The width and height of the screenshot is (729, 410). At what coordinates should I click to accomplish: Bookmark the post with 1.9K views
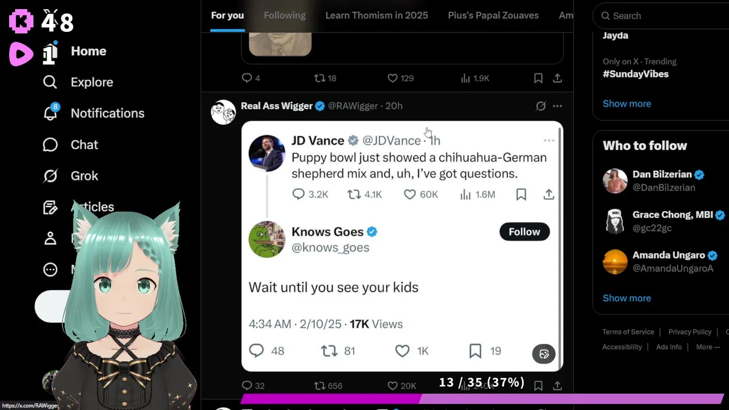tap(538, 78)
